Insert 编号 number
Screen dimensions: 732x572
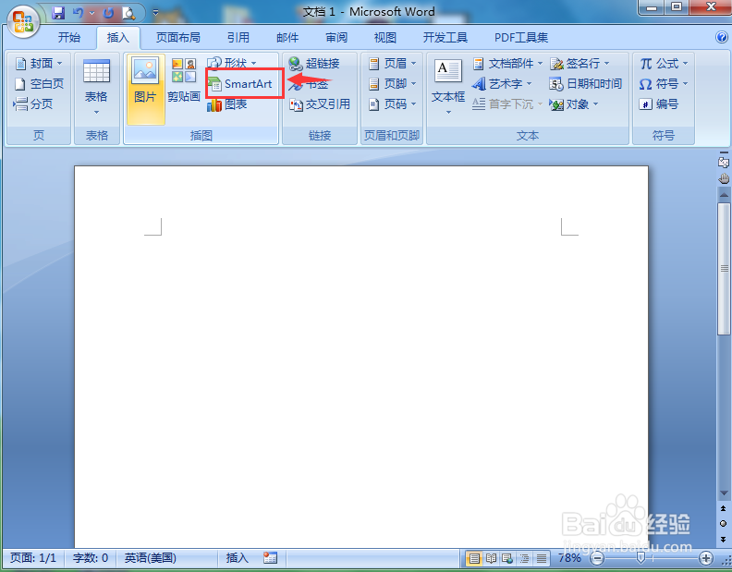(658, 104)
